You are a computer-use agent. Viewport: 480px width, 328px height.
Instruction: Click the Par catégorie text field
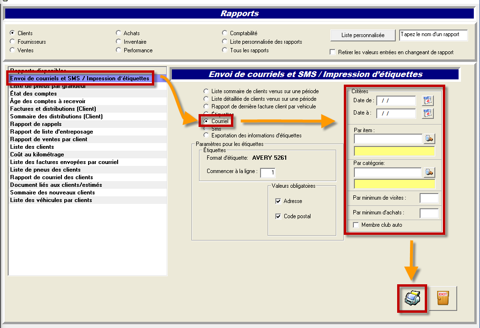point(388,173)
